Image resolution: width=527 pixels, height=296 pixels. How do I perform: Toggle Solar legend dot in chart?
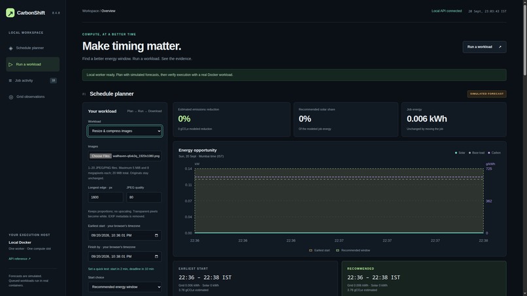(x=456, y=153)
